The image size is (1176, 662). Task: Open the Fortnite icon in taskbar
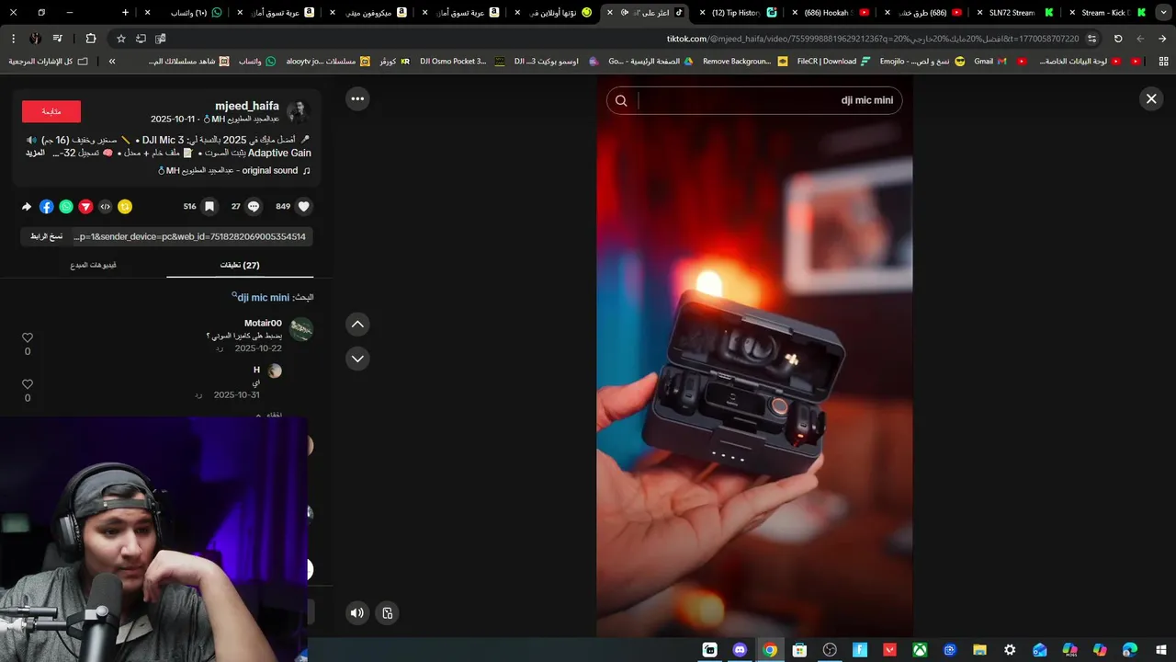click(x=860, y=650)
